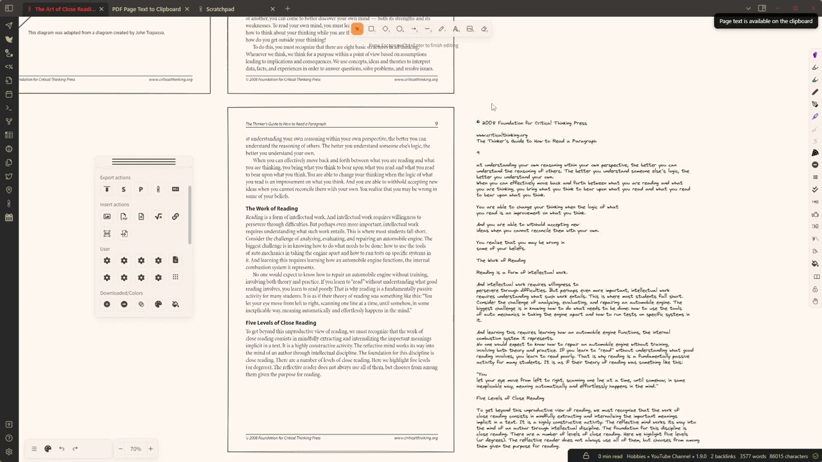Click the insert markdown file icon
The width and height of the screenshot is (822, 462).
(141, 216)
